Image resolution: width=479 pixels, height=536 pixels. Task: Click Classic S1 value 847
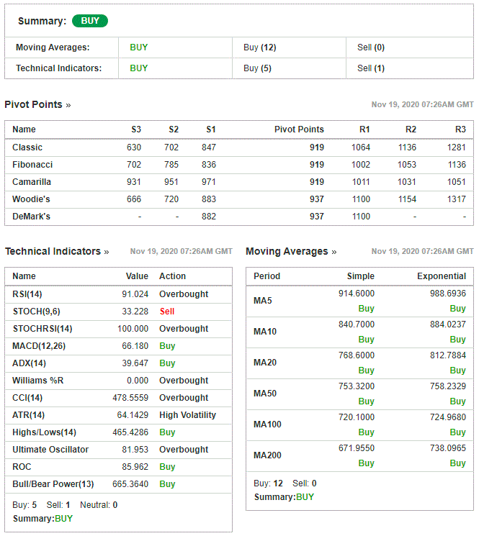pos(209,147)
